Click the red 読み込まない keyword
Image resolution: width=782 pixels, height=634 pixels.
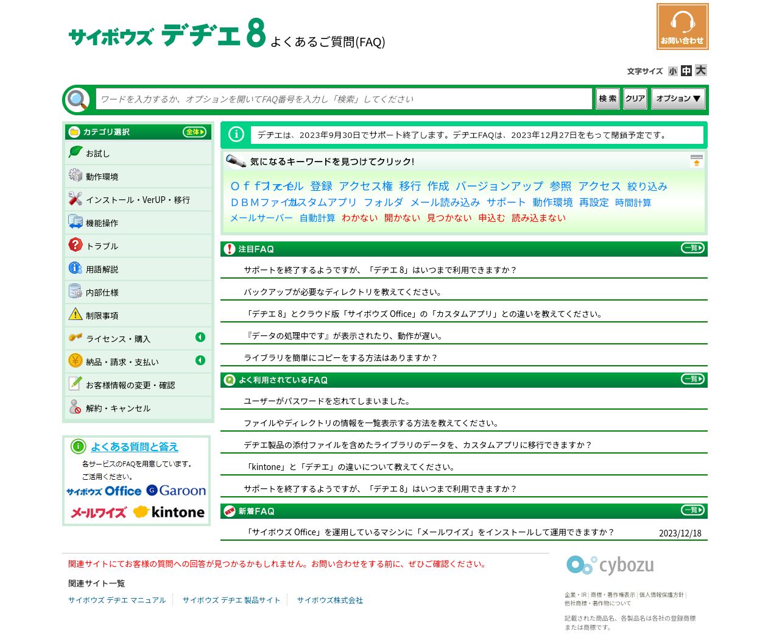point(538,218)
